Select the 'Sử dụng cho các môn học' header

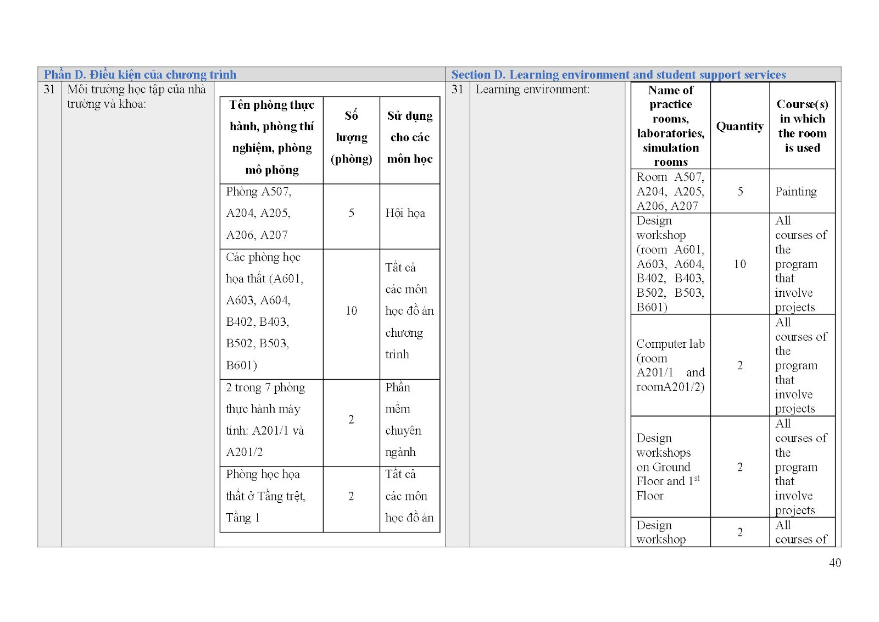tap(409, 137)
